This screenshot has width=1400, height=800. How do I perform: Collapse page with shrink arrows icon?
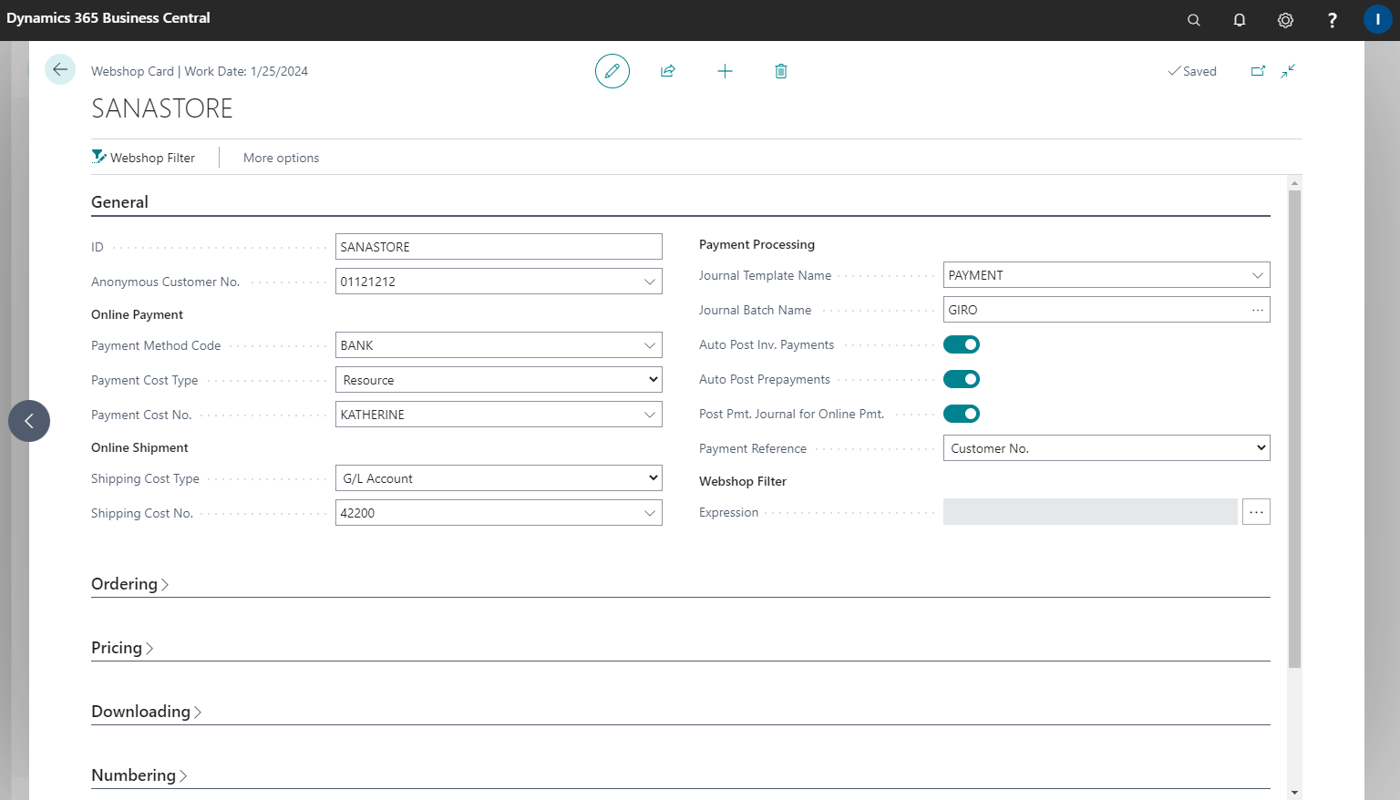[1288, 71]
